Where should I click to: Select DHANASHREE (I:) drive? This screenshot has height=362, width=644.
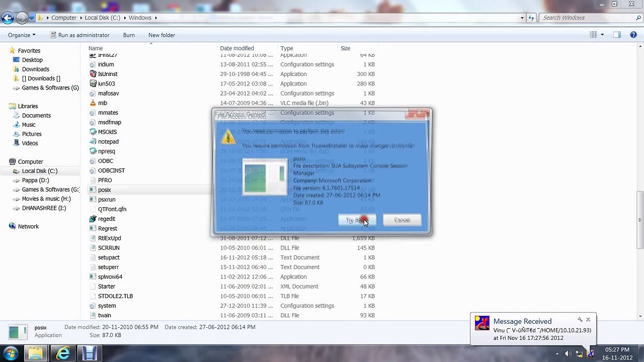[x=44, y=208]
